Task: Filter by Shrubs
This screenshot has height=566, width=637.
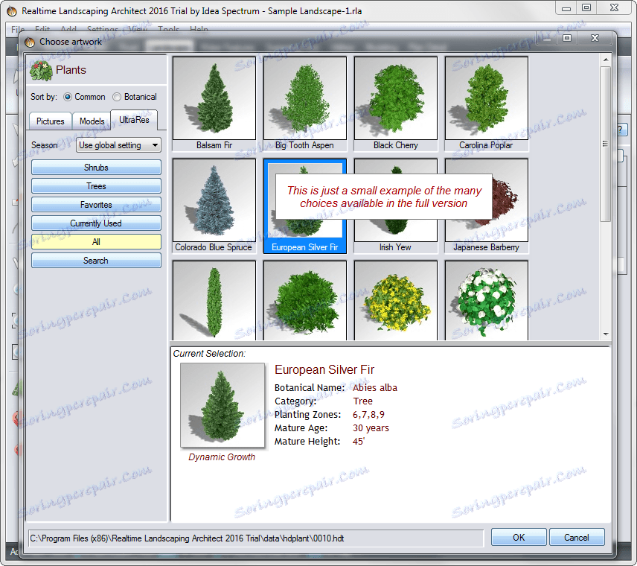Action: 96,168
